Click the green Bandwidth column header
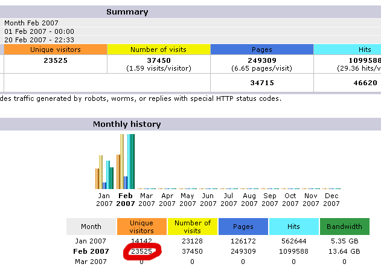The width and height of the screenshot is (381, 267). [x=345, y=227]
